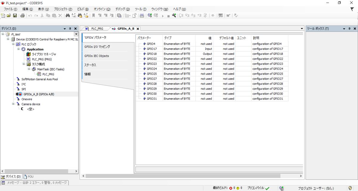Click the editor horizontal scrollbar
358x191 pixels.
[183, 176]
